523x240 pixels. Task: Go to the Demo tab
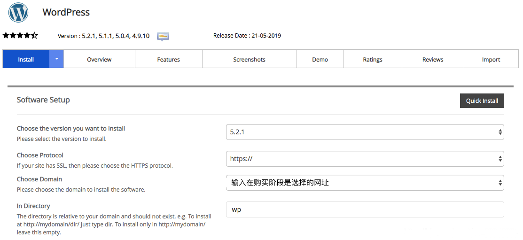(x=320, y=59)
